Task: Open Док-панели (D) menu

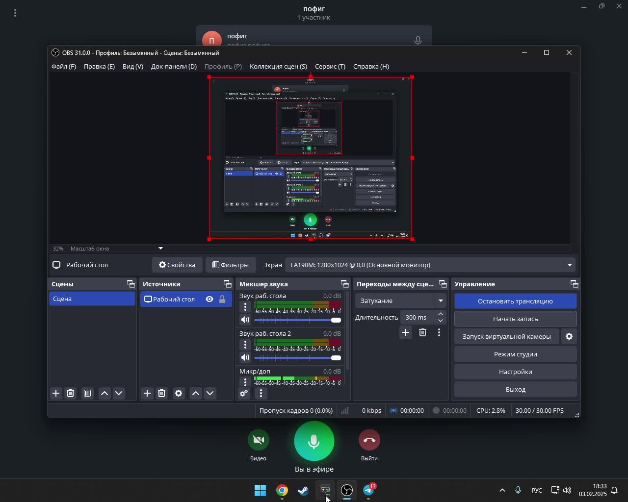Action: (174, 66)
